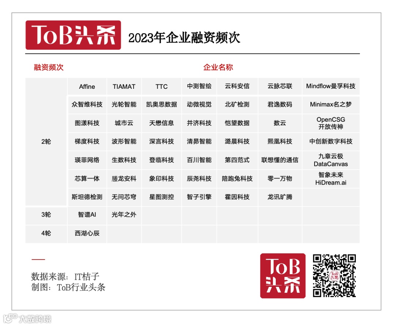
Task: Click the 斯坦德检测 cell
Action: (87, 197)
